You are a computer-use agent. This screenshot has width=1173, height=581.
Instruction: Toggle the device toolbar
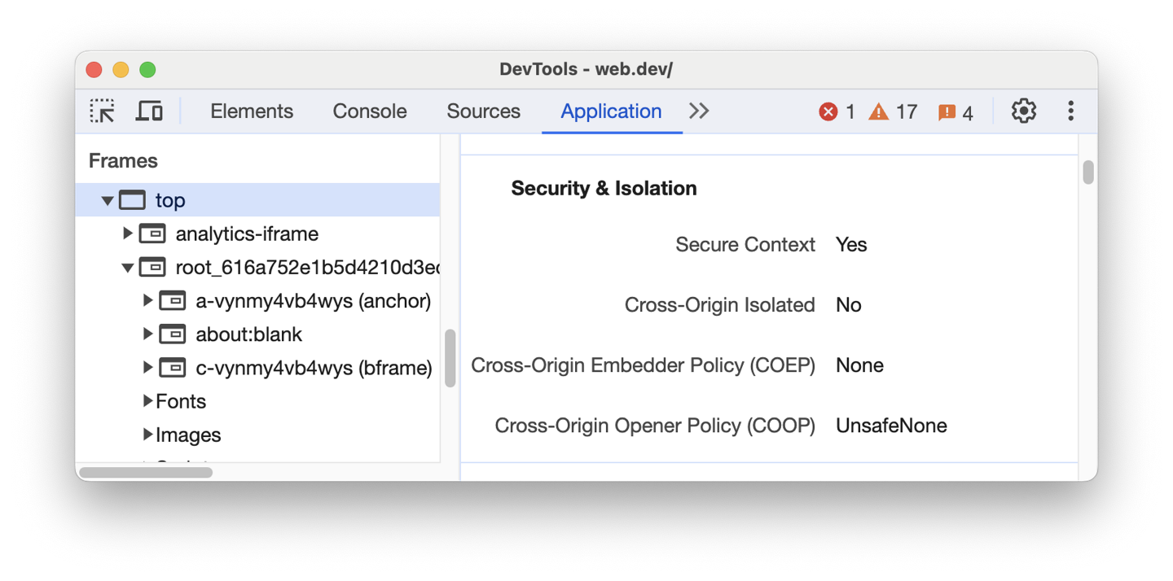coord(148,111)
